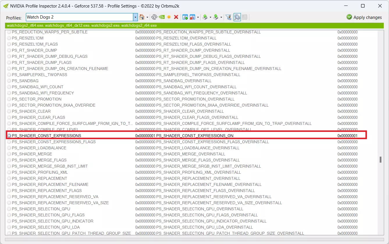Delete the current profile using red X
The image size is (389, 244).
coord(176,17)
